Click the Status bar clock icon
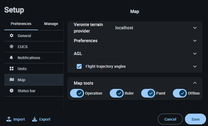Screen dimensions: 208x126 (12, 91)
